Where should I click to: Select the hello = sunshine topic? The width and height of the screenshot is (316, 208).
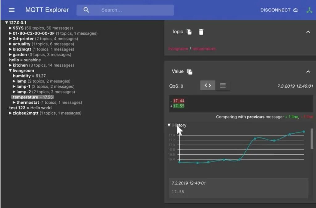coord(25,60)
